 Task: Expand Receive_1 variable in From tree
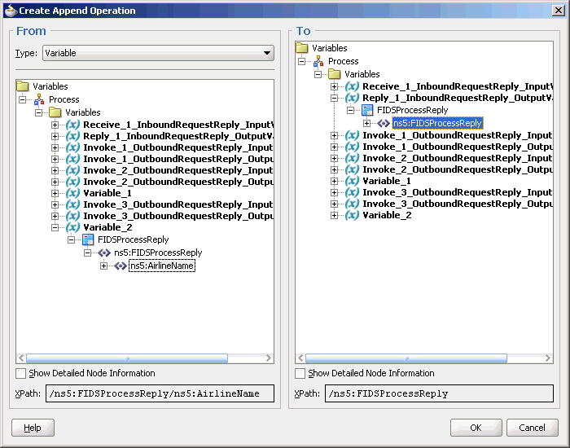pyautogui.click(x=55, y=125)
